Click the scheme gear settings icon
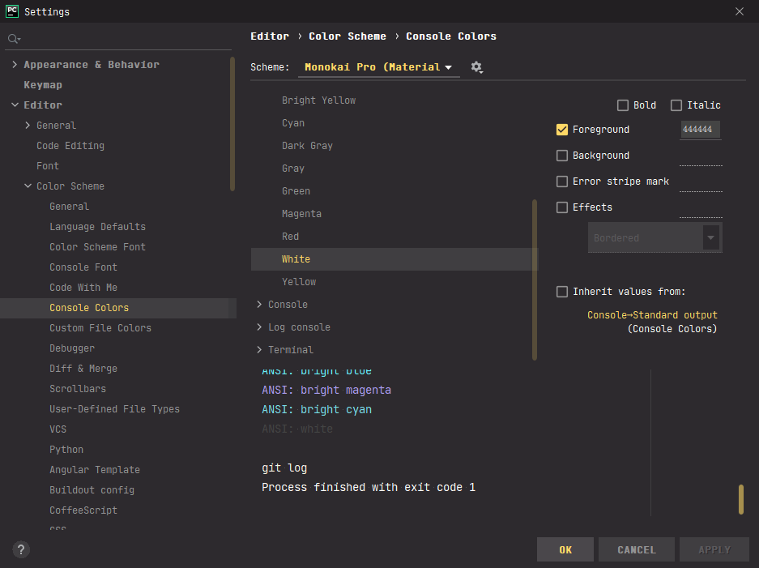Screen dimensions: 759x568 tap(476, 67)
